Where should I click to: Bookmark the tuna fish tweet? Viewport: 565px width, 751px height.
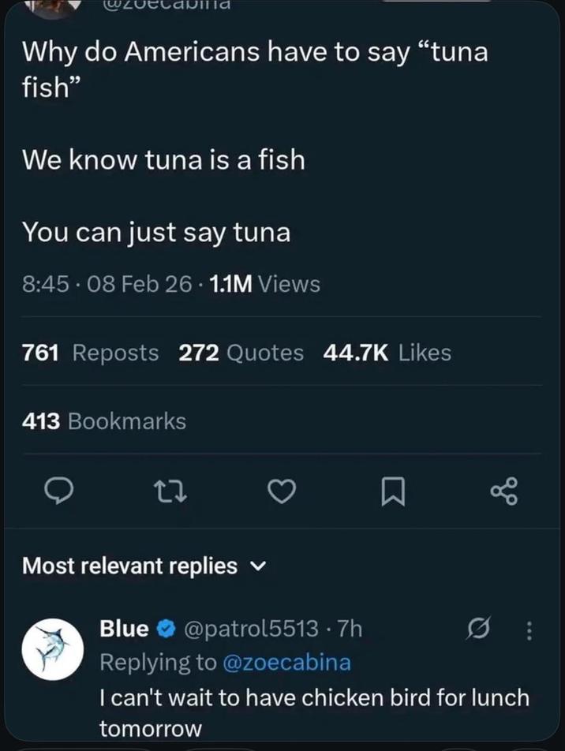(x=394, y=491)
